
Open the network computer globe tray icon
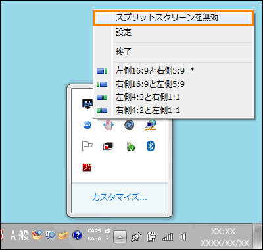click(151, 125)
